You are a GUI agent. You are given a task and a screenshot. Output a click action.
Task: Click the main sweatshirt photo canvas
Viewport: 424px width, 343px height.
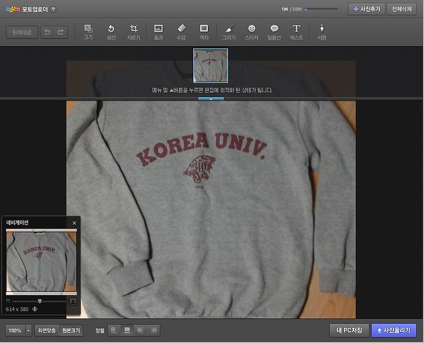point(211,210)
